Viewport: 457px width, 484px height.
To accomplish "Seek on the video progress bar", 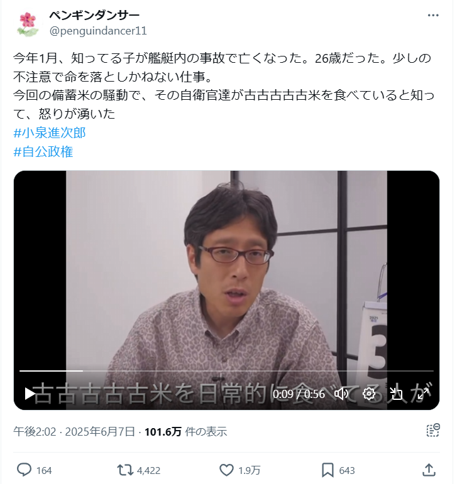I will 226,371.
